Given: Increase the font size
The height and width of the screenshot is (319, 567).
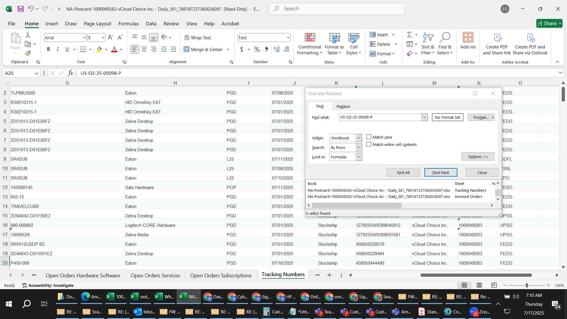Looking at the screenshot, I should pyautogui.click(x=110, y=38).
